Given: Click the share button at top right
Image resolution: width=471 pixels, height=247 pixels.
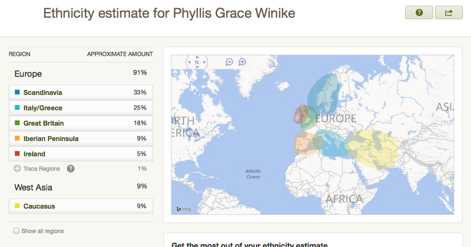Looking at the screenshot, I should tap(448, 13).
